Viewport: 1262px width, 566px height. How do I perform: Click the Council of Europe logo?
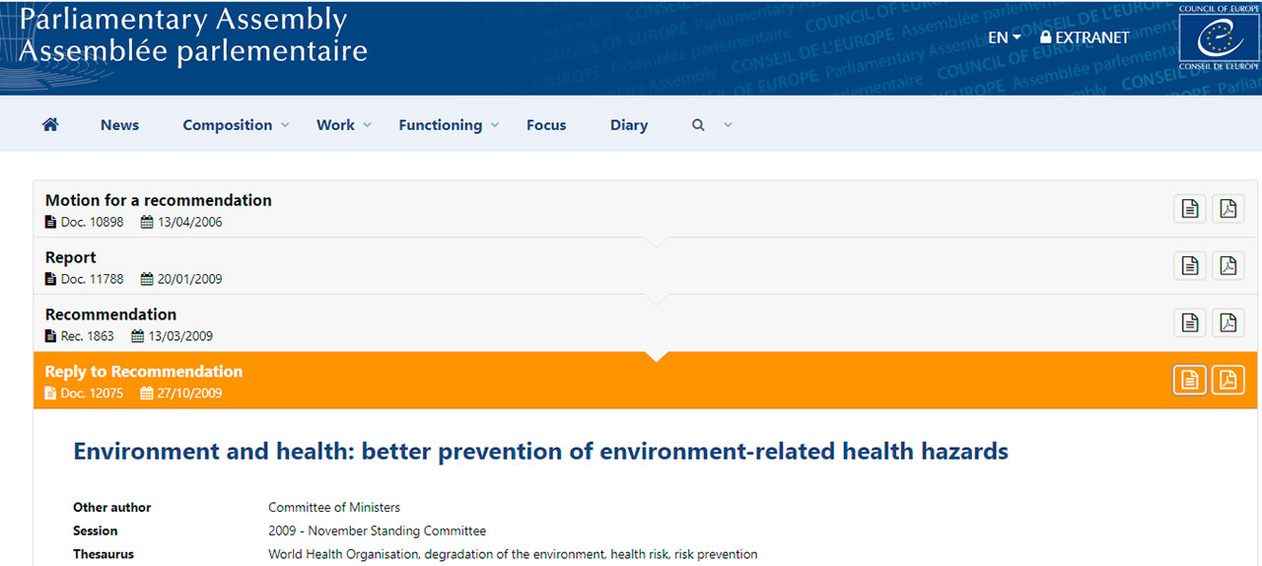point(1220,38)
